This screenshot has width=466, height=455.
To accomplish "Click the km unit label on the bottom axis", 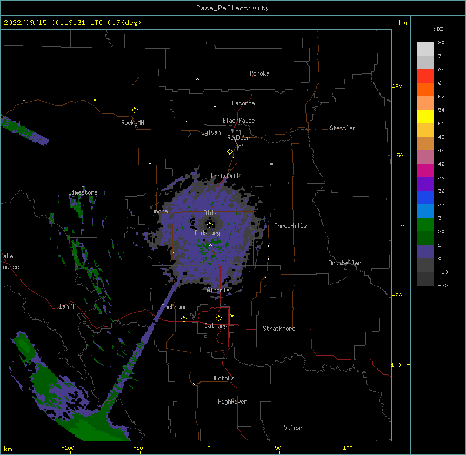I will pos(8,449).
